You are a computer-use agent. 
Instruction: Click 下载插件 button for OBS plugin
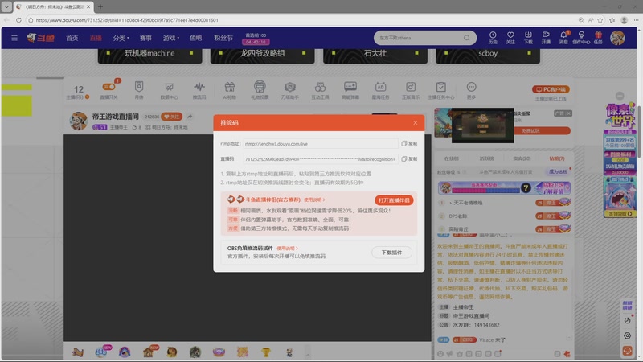coord(391,253)
